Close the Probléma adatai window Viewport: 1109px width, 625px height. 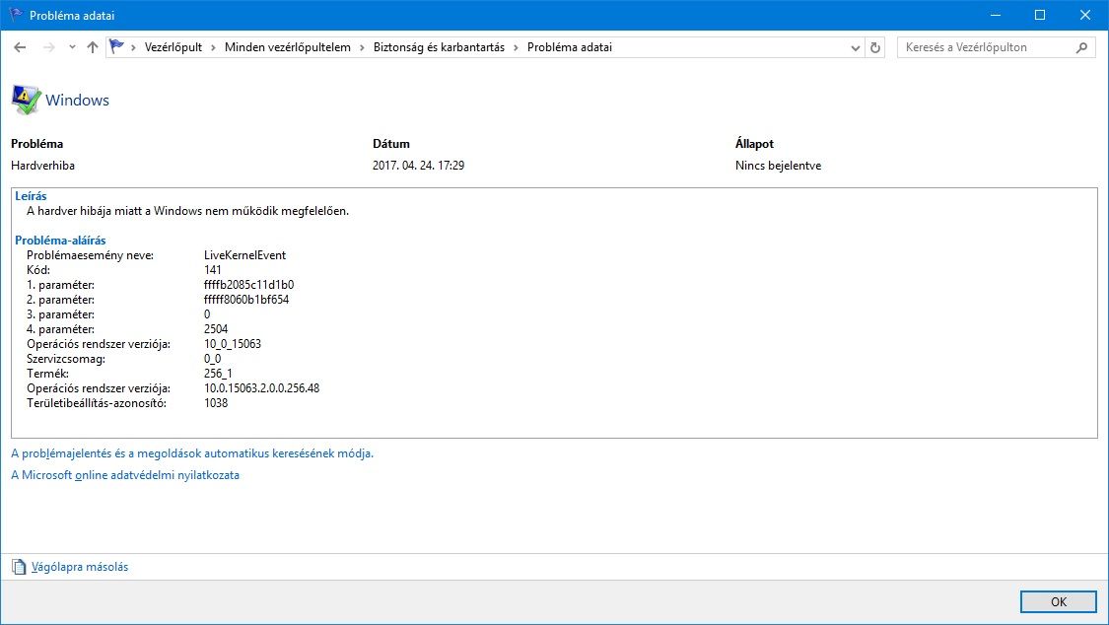[x=1085, y=15]
